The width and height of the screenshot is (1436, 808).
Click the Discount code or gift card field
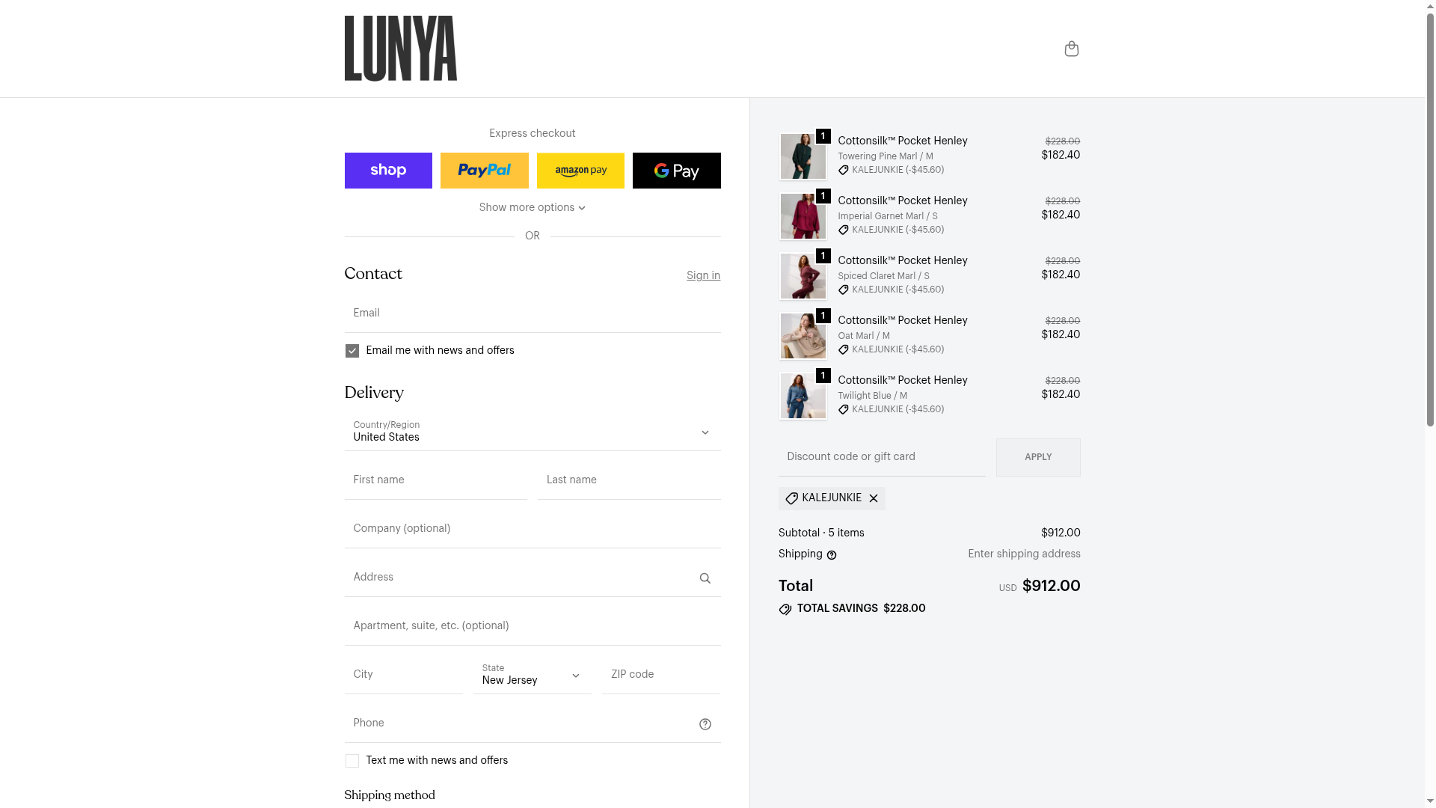coord(882,457)
